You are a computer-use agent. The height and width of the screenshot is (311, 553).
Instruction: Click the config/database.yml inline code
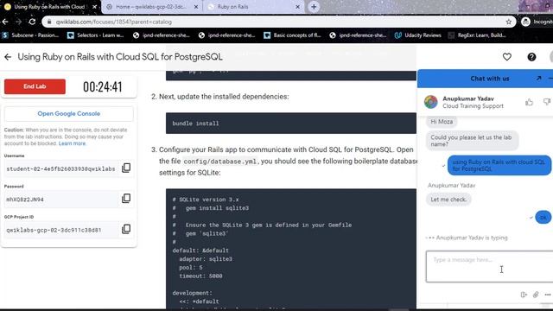[220, 162]
